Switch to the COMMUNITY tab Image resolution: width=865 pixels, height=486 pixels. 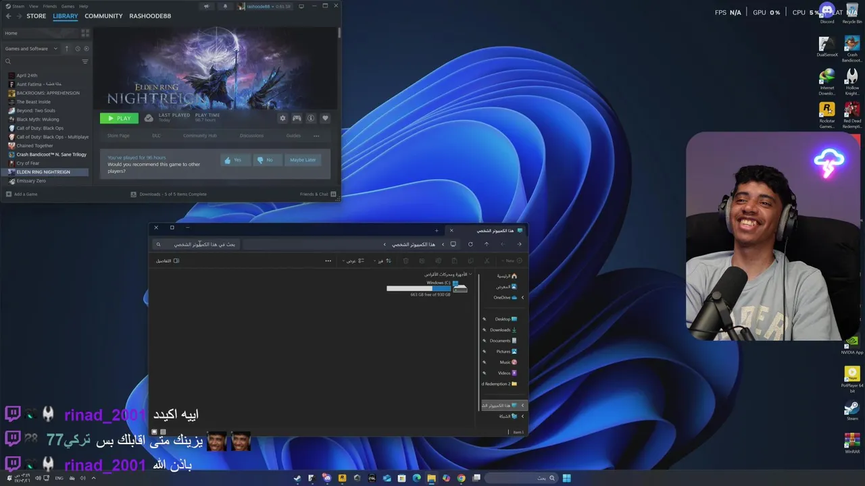(x=103, y=16)
